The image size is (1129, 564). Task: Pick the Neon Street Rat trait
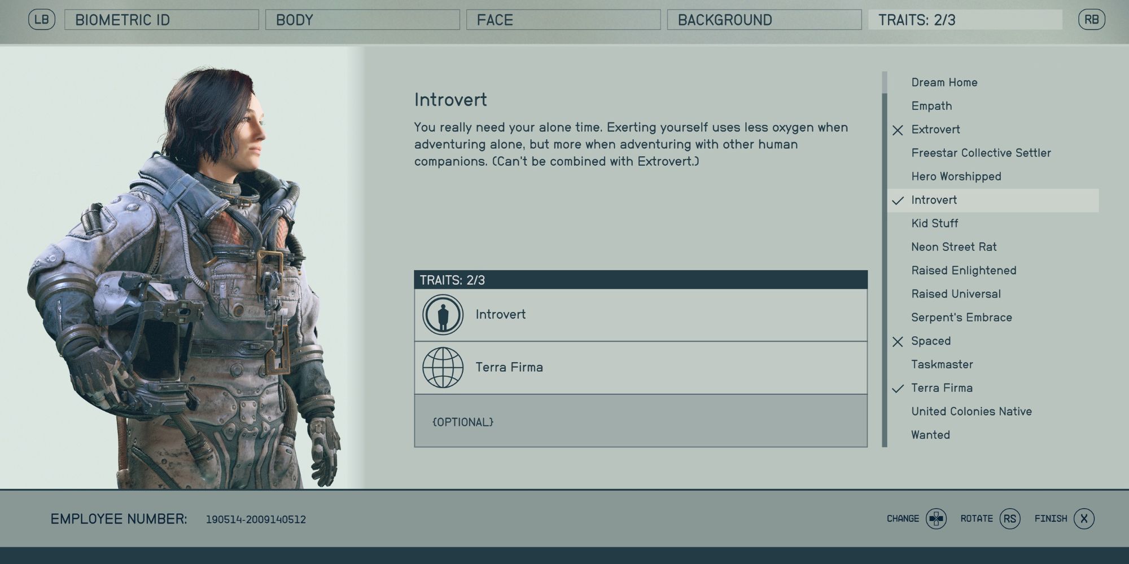coord(953,247)
